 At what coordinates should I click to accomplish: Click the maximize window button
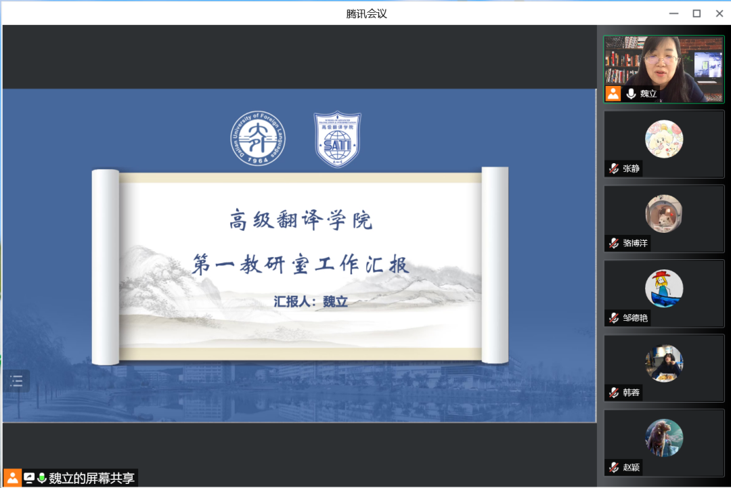click(x=696, y=13)
